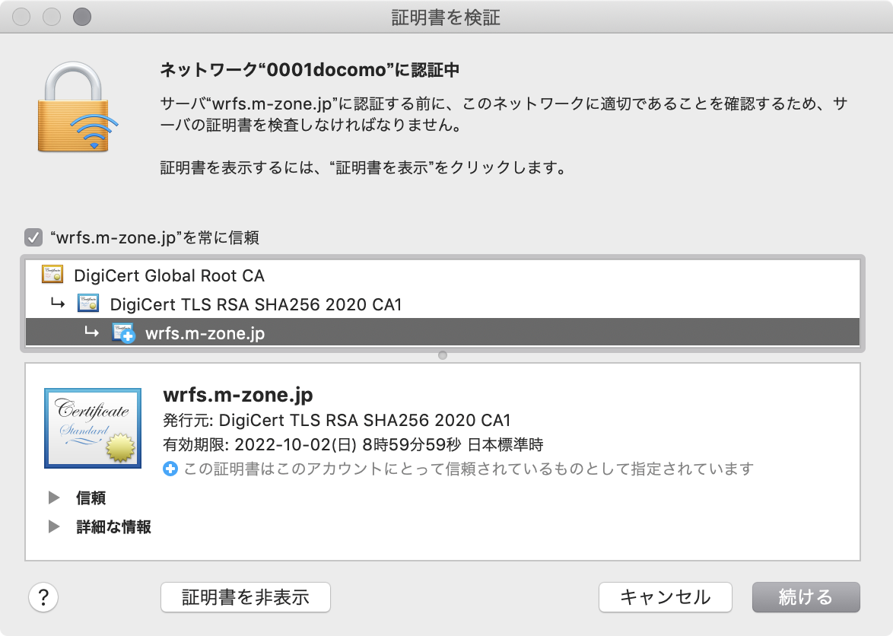The height and width of the screenshot is (636, 893).
Task: Click the blue plus trust indicator icon
Action: (170, 469)
